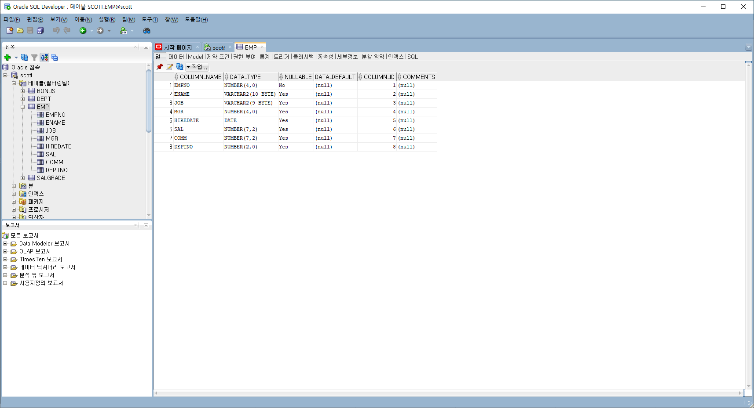Image resolution: width=754 pixels, height=408 pixels.
Task: Click the Undo arrow icon
Action: [56, 31]
